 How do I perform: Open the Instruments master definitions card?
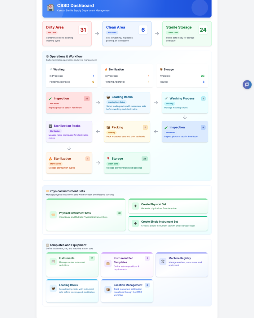(x=72, y=265)
